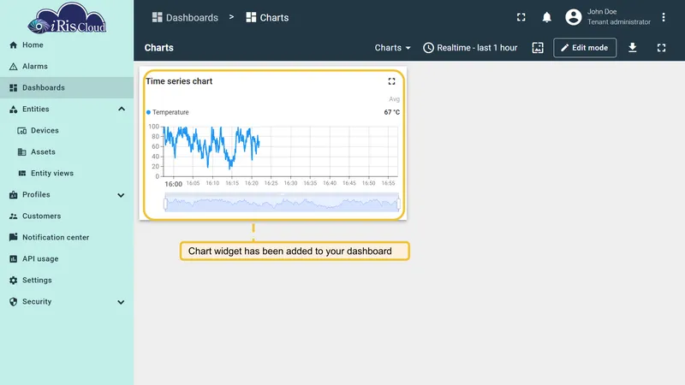Open the Realtime - last 1 hour timewindow
The width and height of the screenshot is (685, 385).
pos(470,48)
